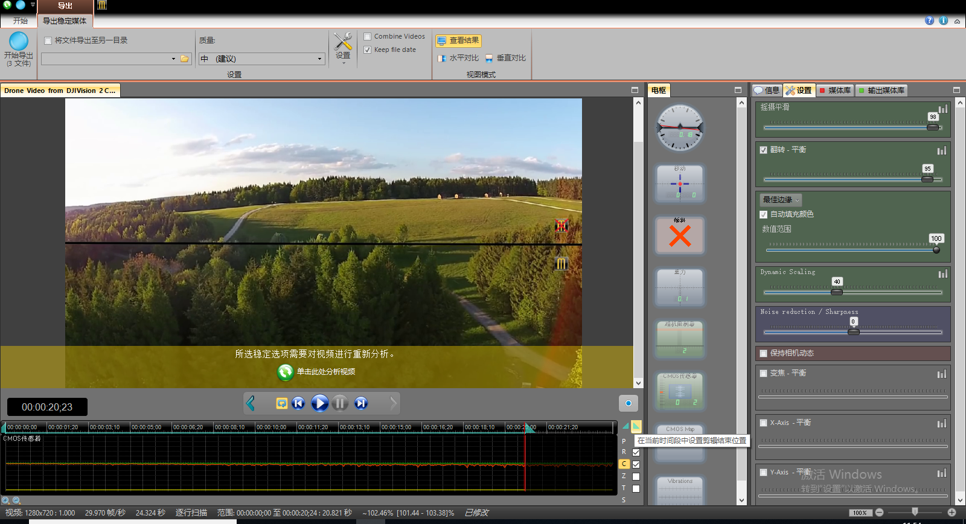
Task: Switch to the 开始 ribbon tab
Action: click(20, 21)
